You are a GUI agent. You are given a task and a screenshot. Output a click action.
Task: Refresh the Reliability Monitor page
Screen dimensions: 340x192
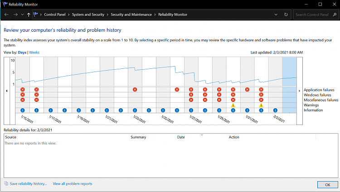click(286, 14)
